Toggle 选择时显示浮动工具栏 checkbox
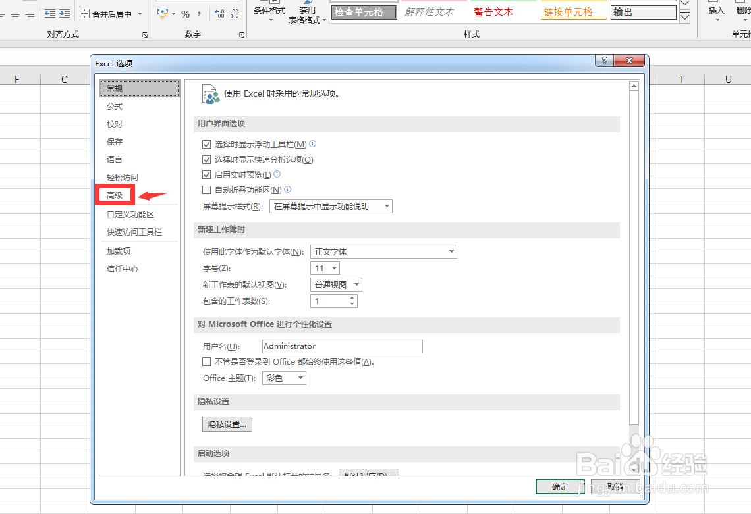This screenshot has height=514, width=751. pos(206,144)
